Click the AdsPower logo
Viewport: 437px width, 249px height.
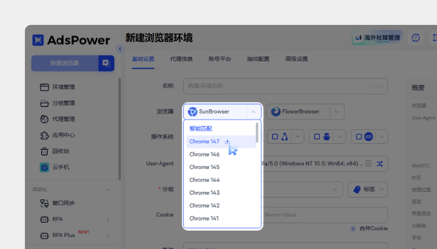[x=71, y=40]
